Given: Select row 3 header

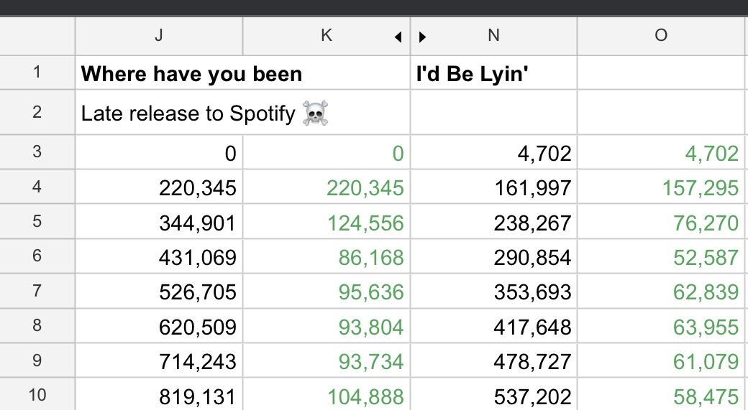Looking at the screenshot, I should [37, 152].
